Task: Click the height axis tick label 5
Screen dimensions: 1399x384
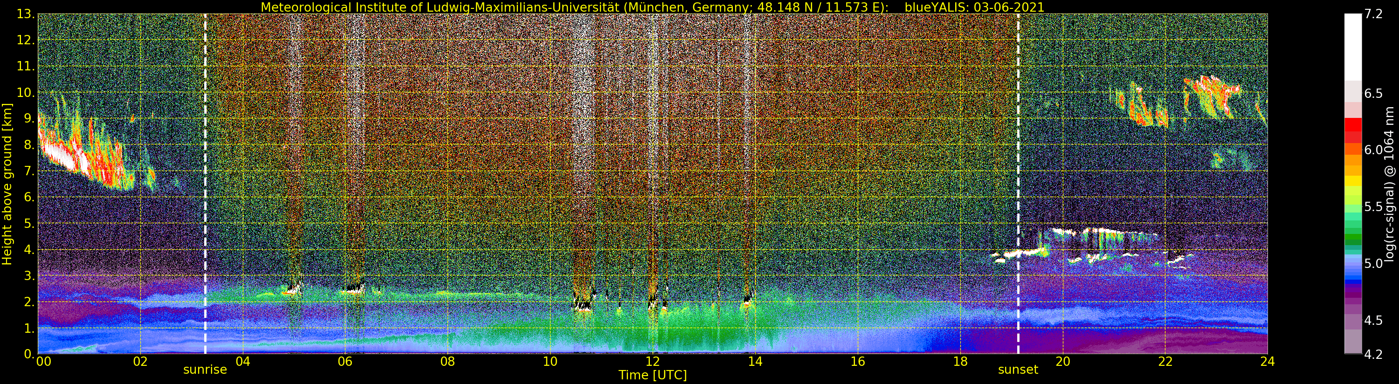Action: 29,223
